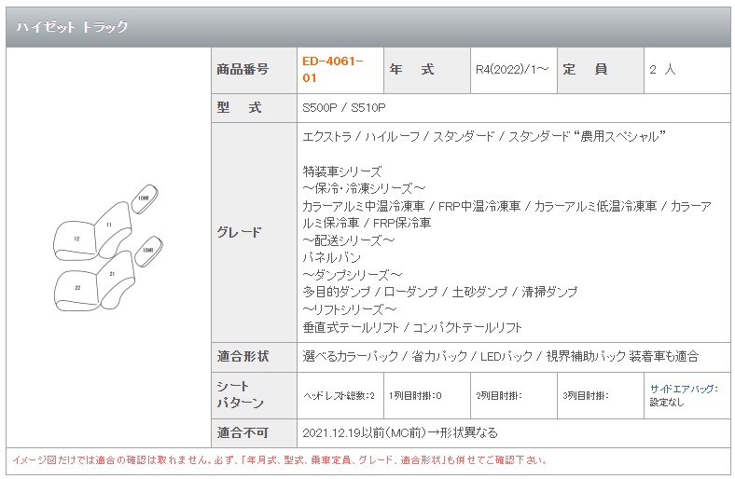
Task: Select the シートパターン label cell
Action: click(254, 395)
